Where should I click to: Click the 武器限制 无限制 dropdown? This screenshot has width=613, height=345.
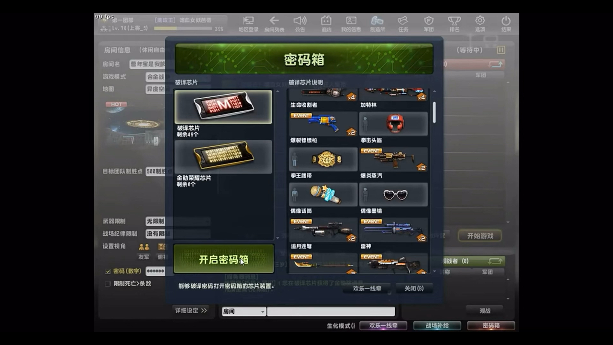[178, 221]
